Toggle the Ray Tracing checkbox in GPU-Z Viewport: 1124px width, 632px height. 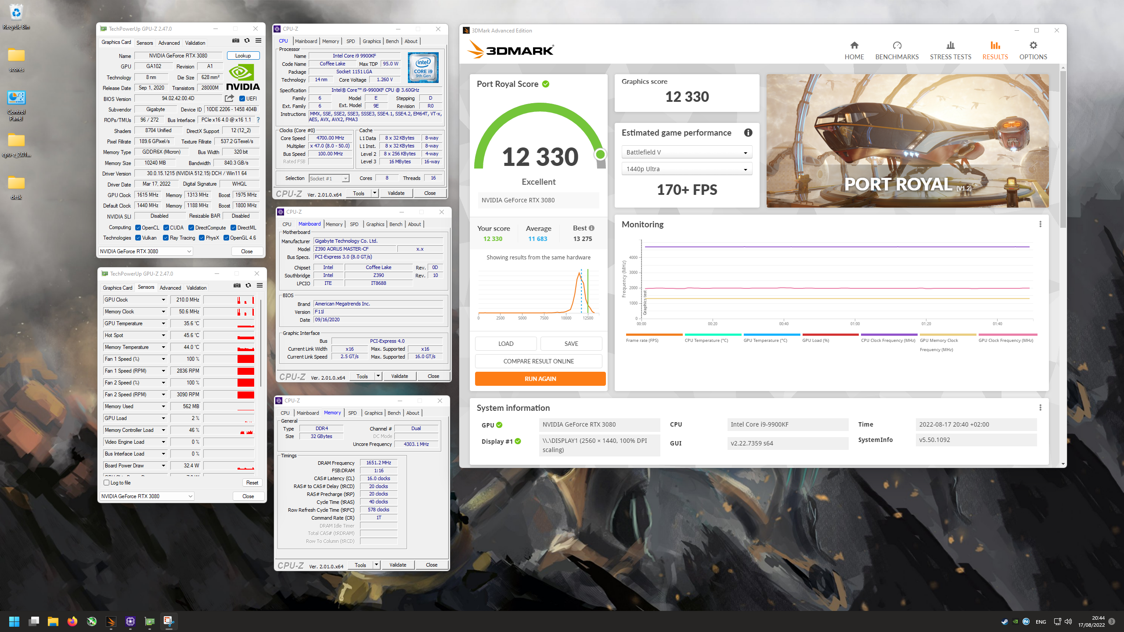[166, 238]
